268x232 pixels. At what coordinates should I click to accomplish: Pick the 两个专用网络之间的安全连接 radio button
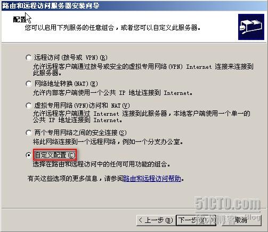click(29, 133)
